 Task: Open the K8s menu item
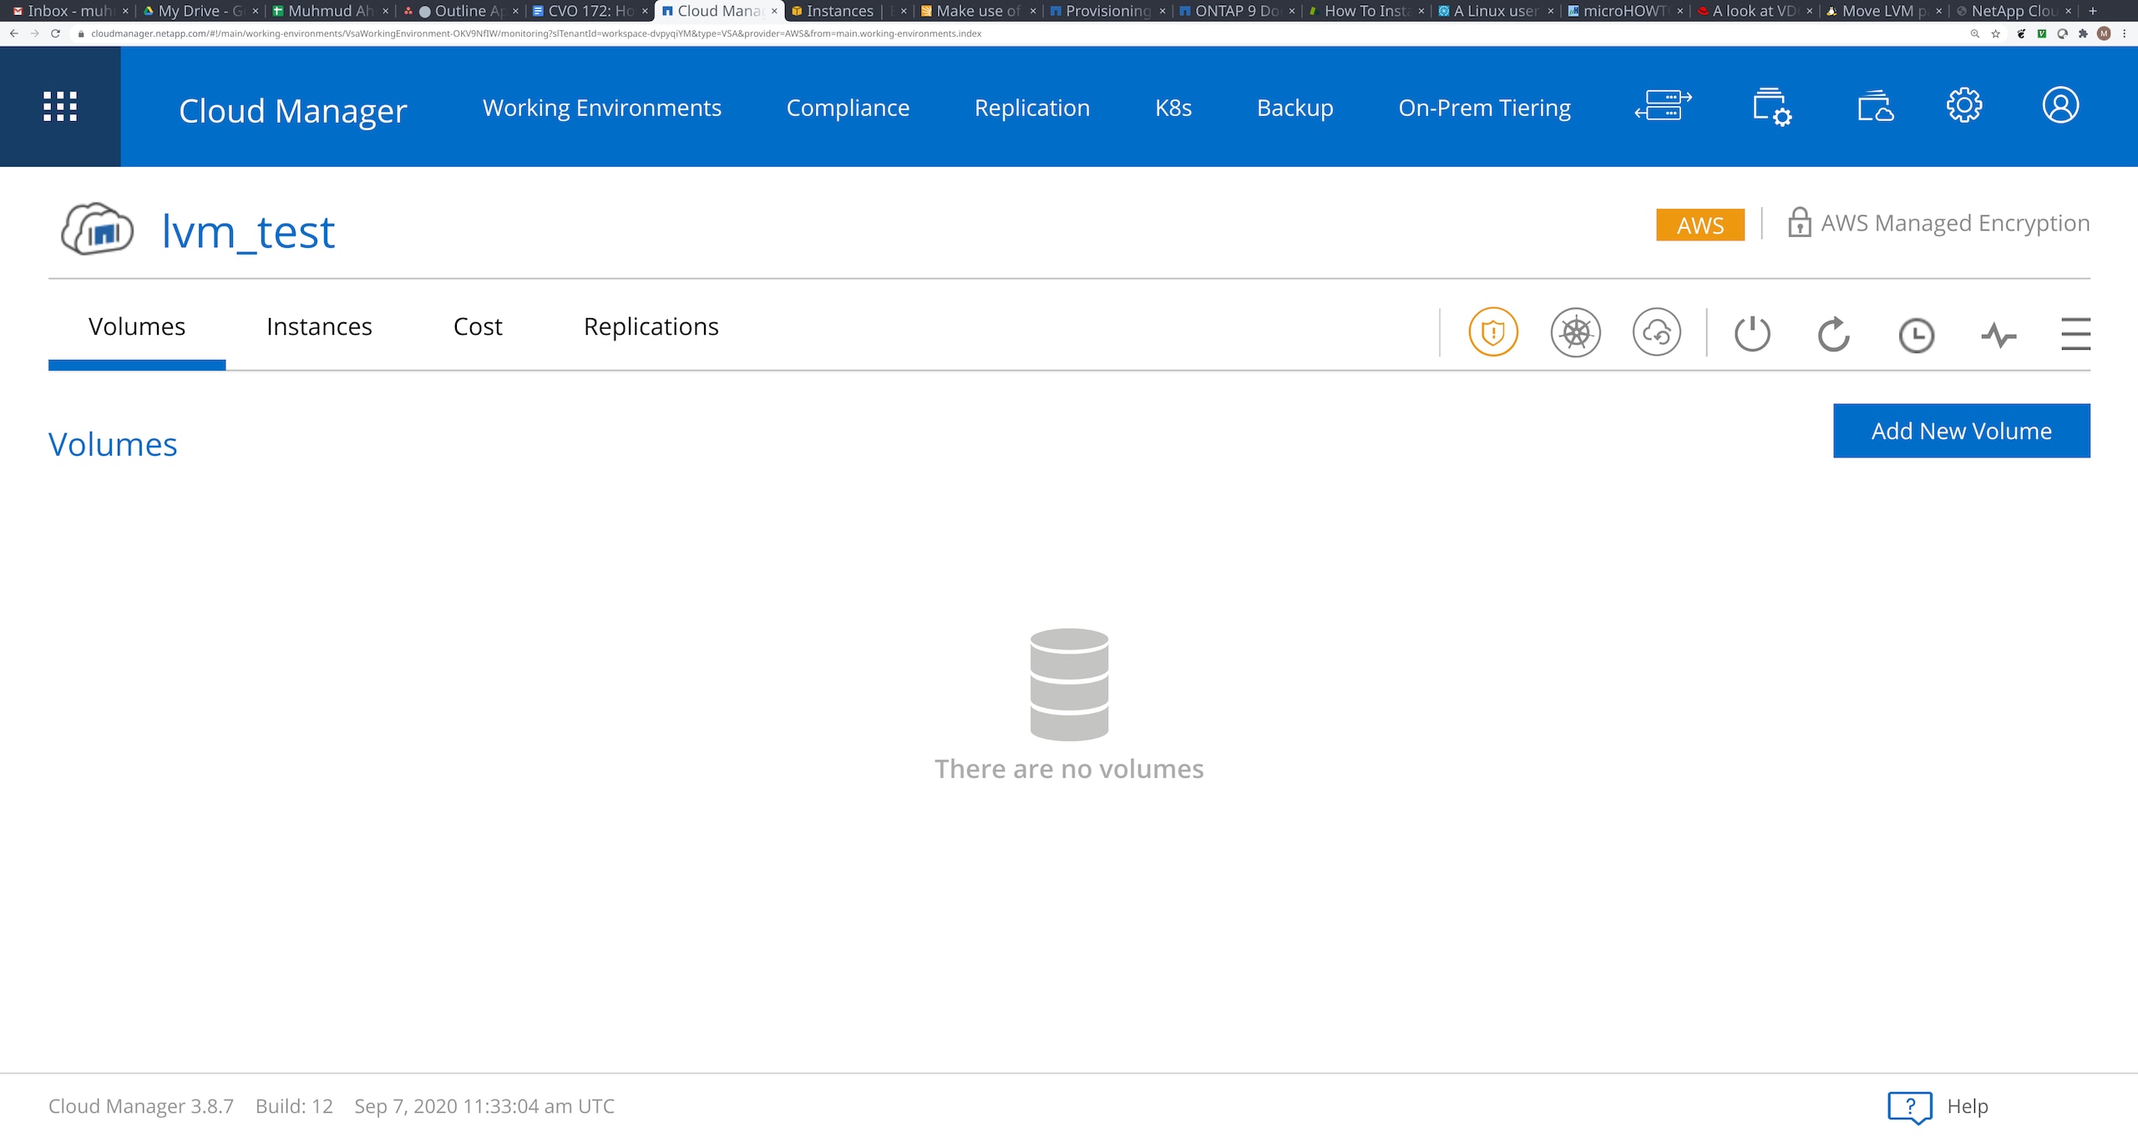(x=1173, y=108)
